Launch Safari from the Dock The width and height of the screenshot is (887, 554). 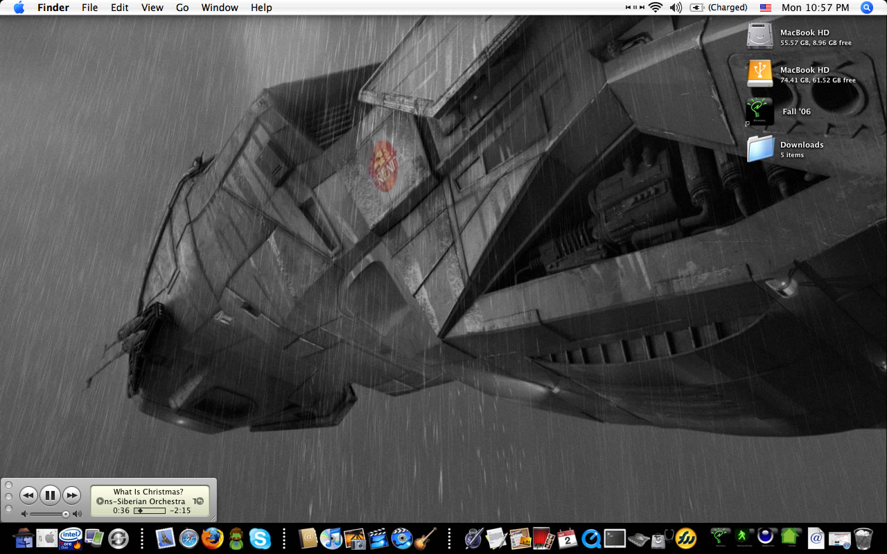pyautogui.click(x=189, y=538)
